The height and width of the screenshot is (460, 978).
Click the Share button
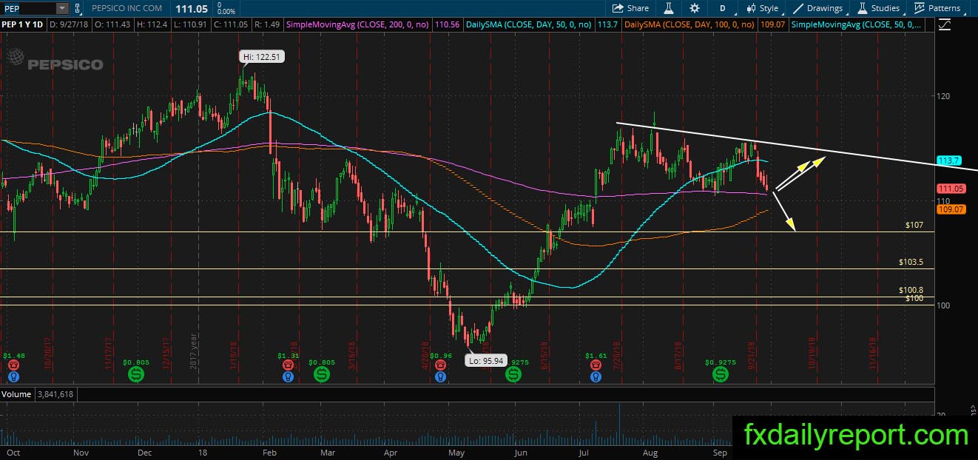[631, 8]
